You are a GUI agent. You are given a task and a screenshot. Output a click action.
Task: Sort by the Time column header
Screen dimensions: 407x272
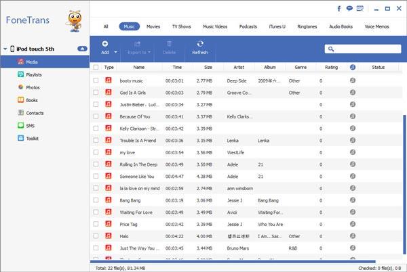pos(177,67)
